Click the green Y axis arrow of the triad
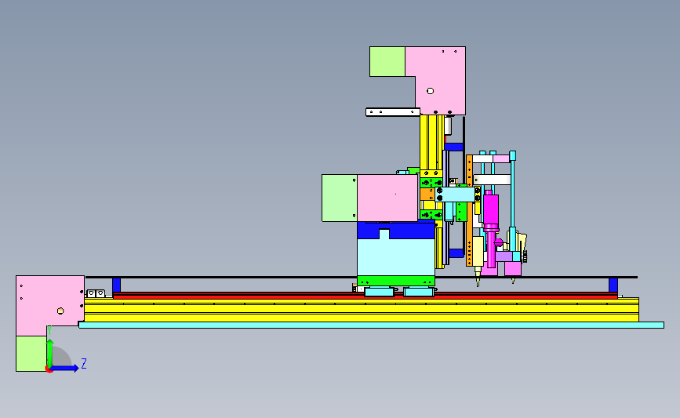Viewport: 680px width, 418px height. [x=50, y=354]
